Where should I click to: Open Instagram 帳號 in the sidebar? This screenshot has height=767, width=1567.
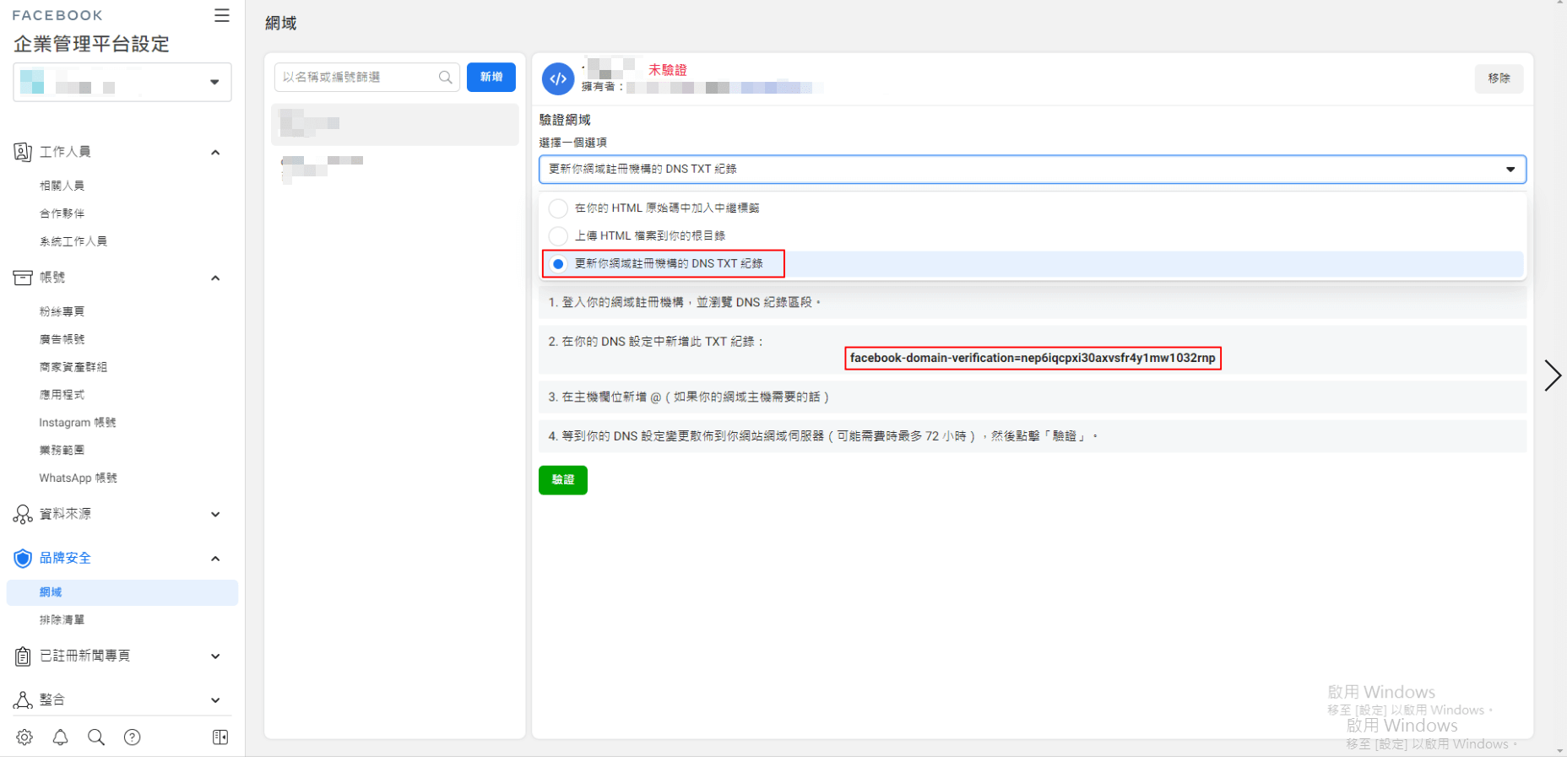78,423
